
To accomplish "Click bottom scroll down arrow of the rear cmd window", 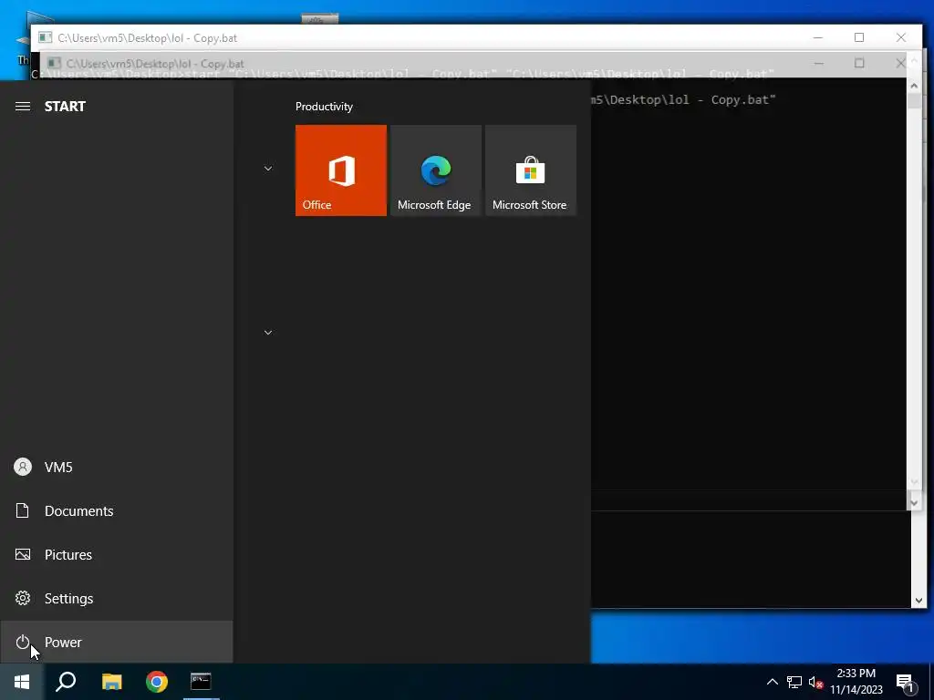I will (x=918, y=601).
